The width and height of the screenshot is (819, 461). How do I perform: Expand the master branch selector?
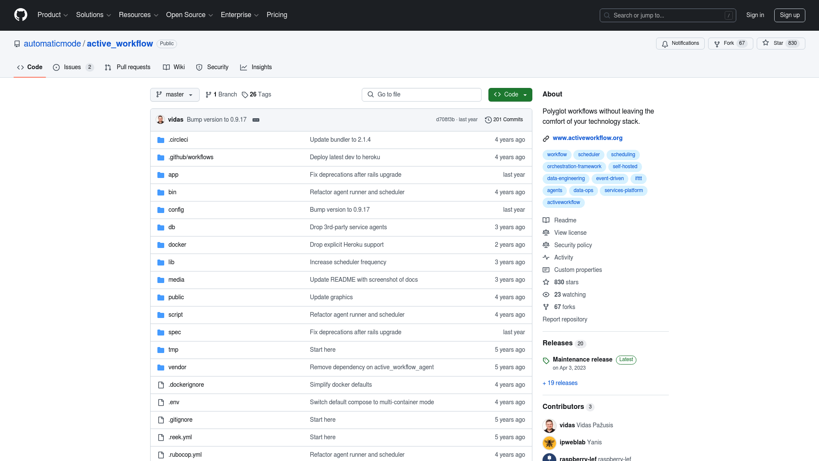tap(174, 95)
